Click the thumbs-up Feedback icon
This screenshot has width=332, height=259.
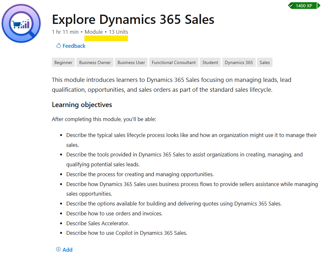click(59, 46)
